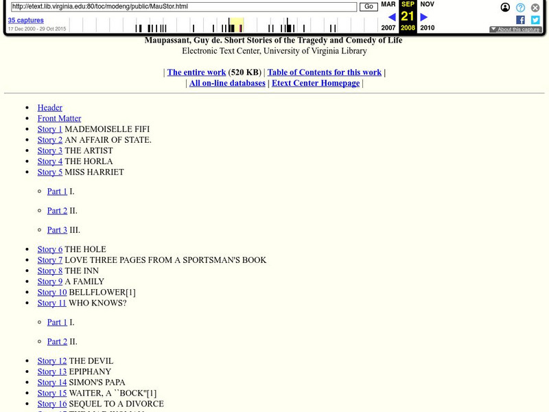Open Story 11 Who Knows?
Screen dimensions: 549x412
point(51,303)
